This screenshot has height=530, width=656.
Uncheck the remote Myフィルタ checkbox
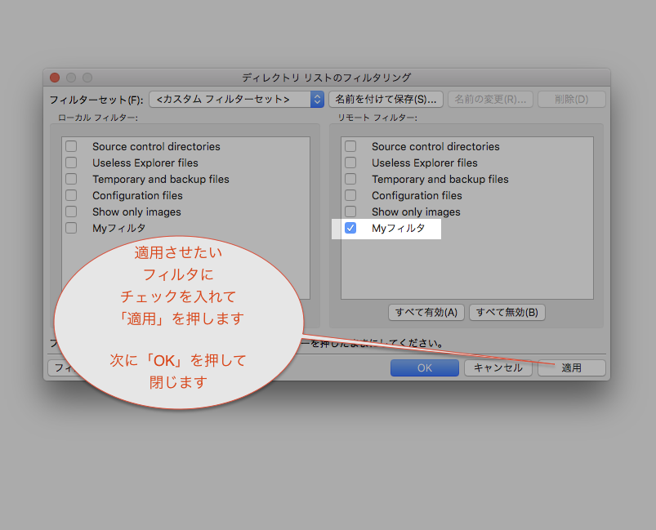(350, 228)
